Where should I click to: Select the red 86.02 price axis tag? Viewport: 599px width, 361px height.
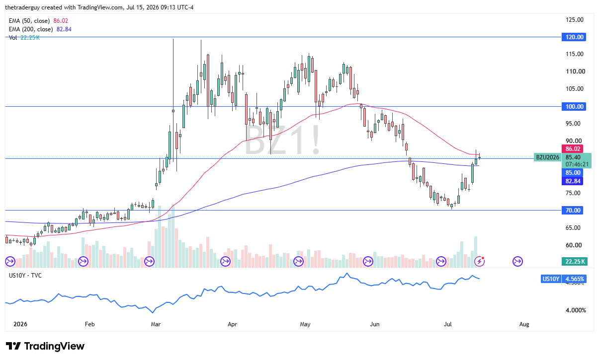tap(572, 148)
